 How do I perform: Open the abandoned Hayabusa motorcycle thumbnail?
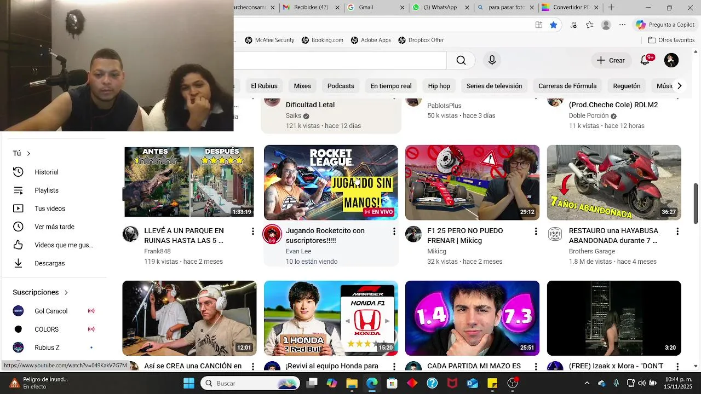[x=614, y=182]
